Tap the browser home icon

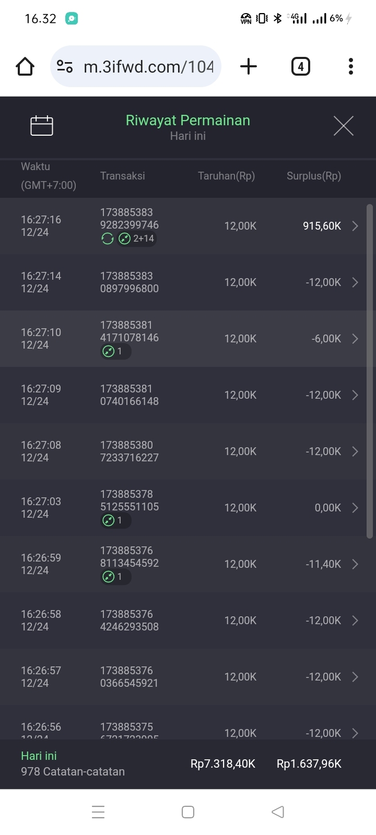click(x=25, y=66)
